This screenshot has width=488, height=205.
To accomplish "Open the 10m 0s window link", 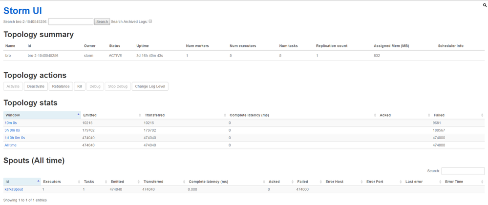I will [11, 123].
